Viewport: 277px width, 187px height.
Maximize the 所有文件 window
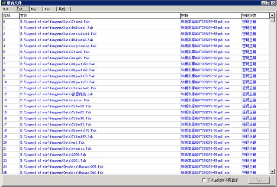point(269,3)
